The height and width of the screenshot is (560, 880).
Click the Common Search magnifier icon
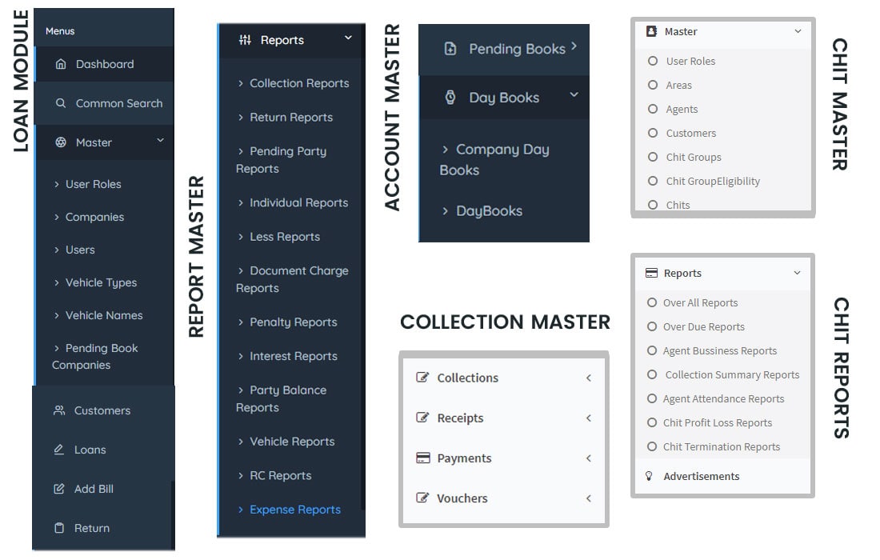61,103
